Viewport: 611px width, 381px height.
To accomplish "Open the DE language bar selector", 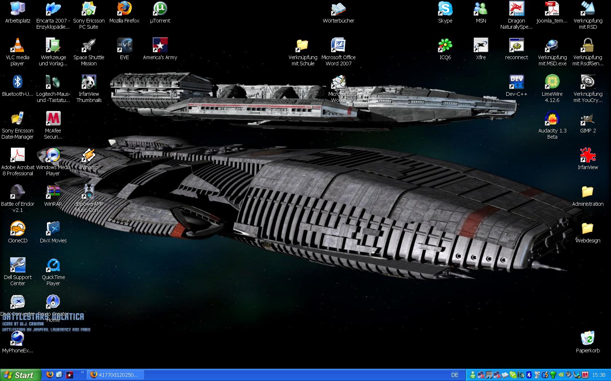I will coord(455,375).
